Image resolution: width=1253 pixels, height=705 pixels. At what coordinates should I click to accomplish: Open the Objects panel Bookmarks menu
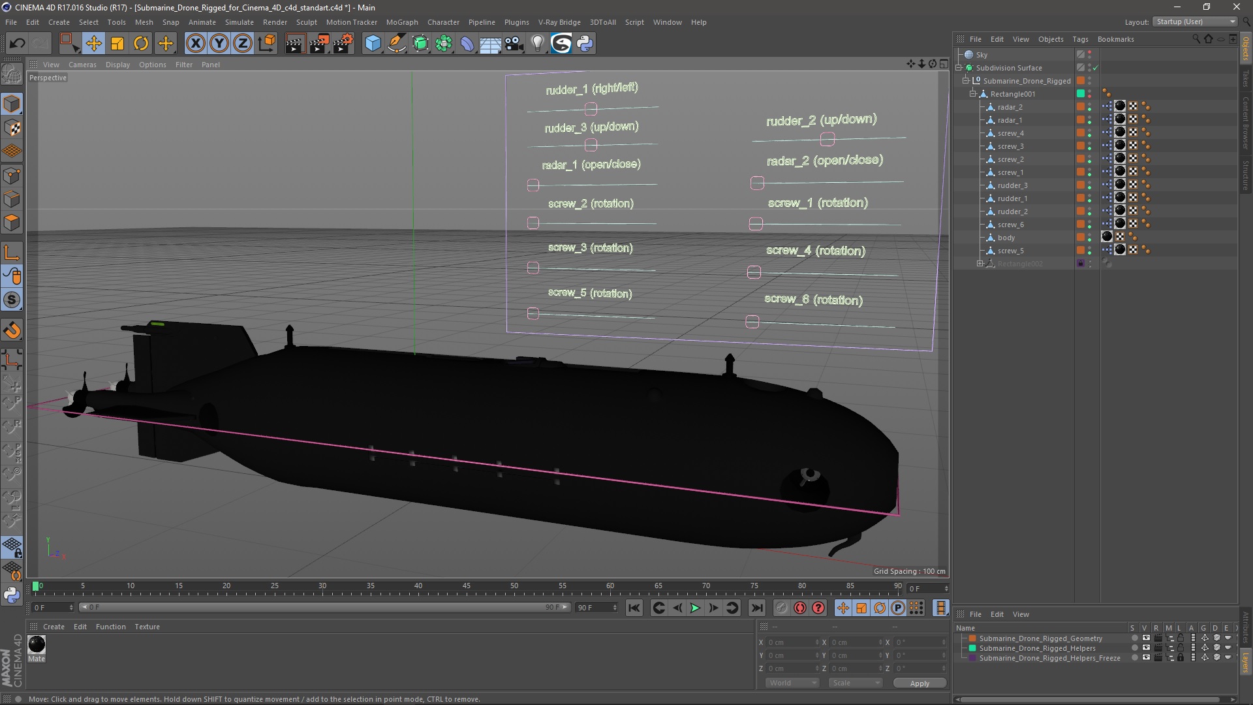click(1115, 39)
